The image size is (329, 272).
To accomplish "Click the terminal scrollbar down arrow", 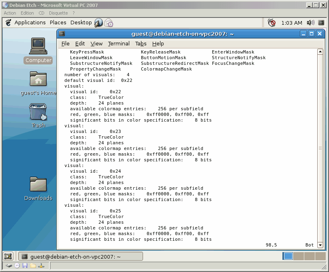I will 320,245.
